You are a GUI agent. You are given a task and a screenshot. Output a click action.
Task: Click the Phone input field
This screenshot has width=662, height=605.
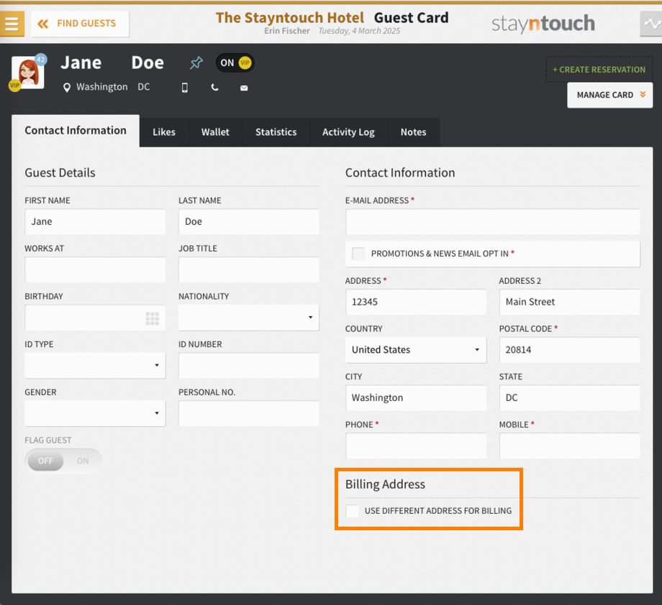tap(416, 446)
